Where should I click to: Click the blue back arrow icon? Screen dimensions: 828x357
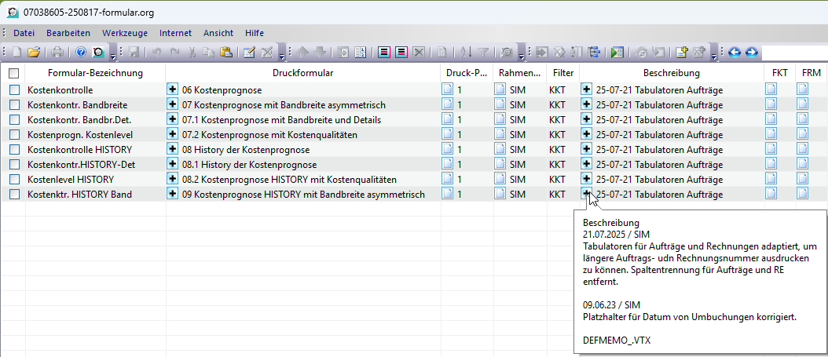735,53
